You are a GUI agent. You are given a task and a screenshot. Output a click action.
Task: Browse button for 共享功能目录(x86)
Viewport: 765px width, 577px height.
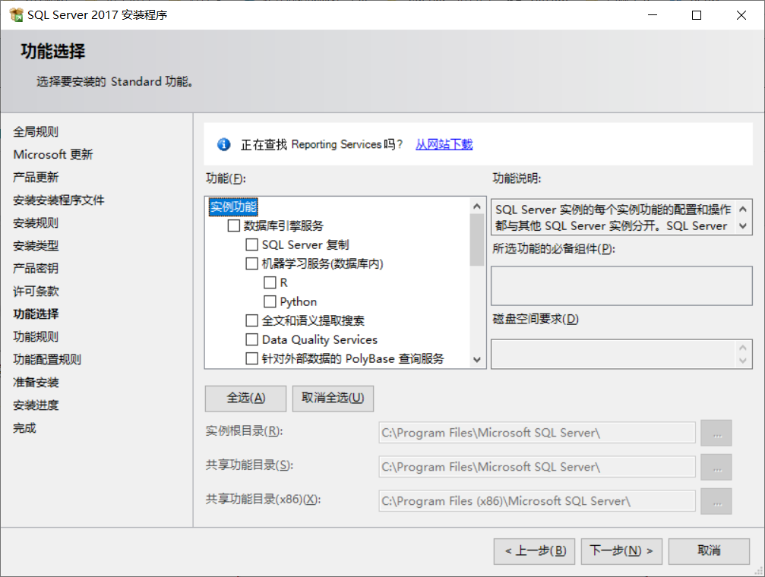click(x=716, y=501)
